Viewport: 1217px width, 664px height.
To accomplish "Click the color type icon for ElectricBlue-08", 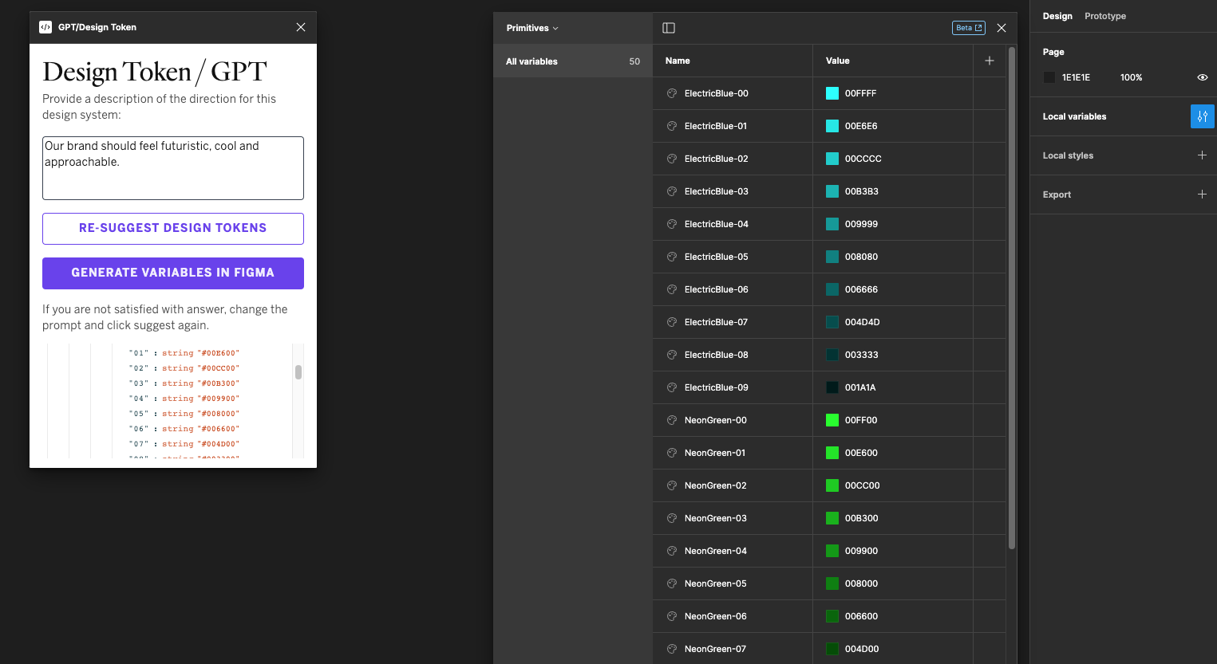I will tap(672, 355).
